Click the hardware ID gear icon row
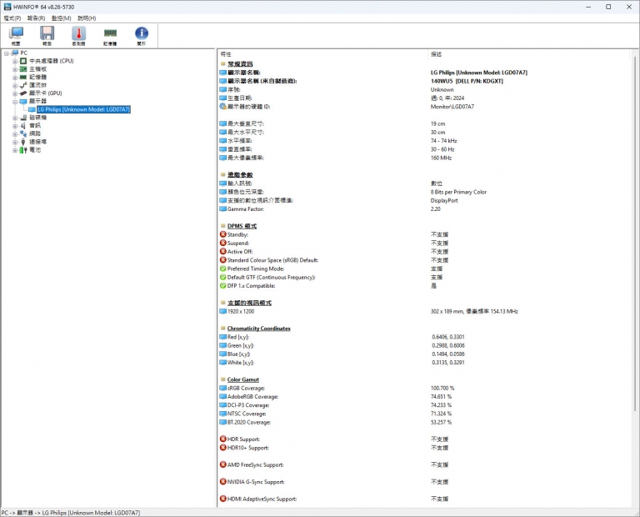The image size is (640, 517). (222, 107)
